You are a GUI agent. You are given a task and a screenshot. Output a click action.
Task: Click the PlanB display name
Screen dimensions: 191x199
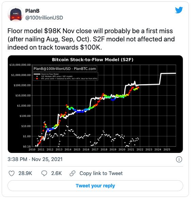point(32,11)
